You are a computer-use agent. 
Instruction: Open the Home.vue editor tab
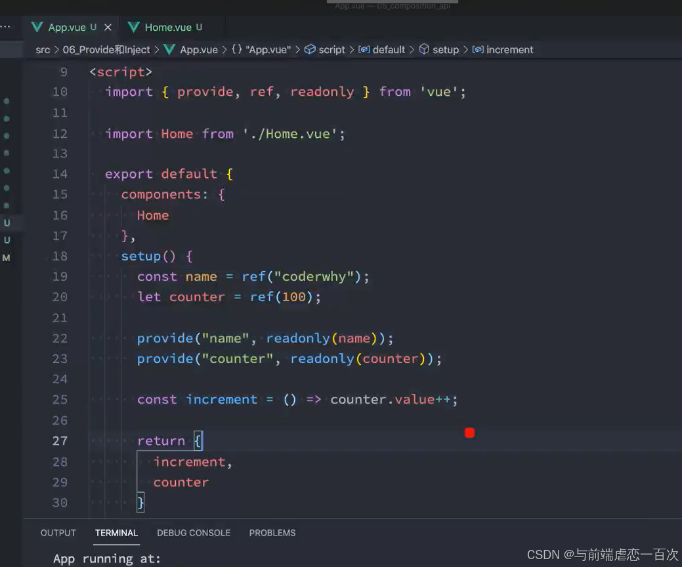[173, 28]
